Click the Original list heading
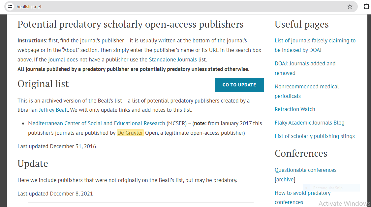Screen dimensions: 371x207 tap(43, 84)
